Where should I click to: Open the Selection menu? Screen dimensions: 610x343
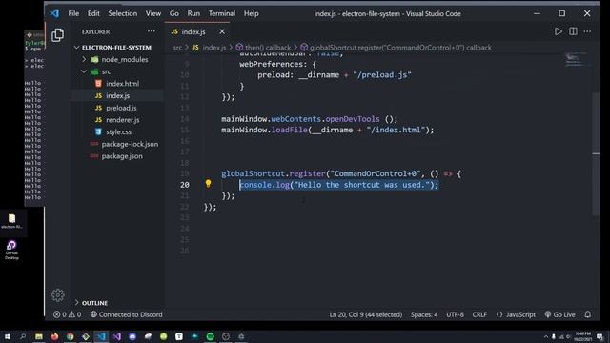point(123,13)
